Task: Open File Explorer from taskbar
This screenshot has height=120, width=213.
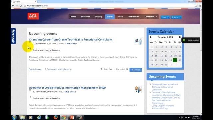Action: [22, 117]
